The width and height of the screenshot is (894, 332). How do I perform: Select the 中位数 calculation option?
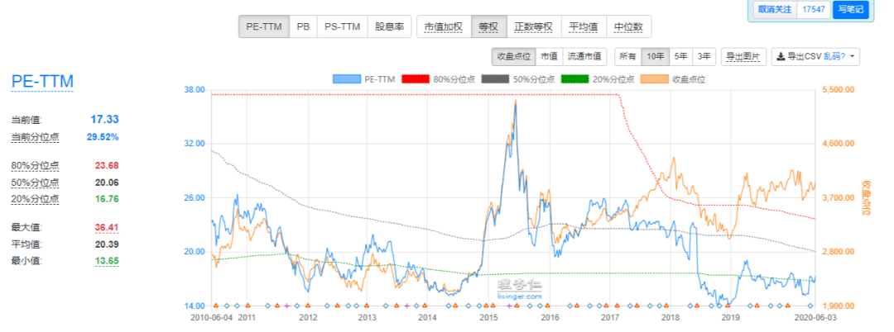point(628,26)
